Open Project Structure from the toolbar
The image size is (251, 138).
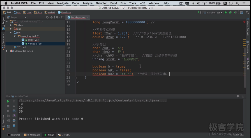point(241,13)
